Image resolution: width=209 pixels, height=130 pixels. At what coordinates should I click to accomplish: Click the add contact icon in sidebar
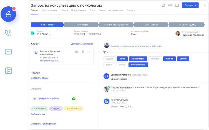9,14
